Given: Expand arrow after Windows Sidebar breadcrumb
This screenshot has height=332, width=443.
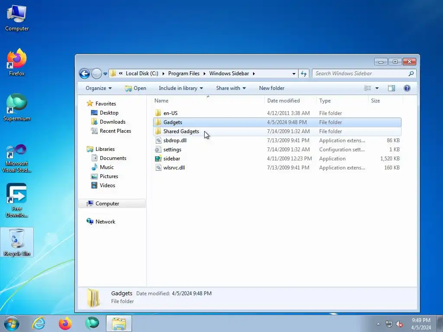Looking at the screenshot, I should pyautogui.click(x=254, y=73).
